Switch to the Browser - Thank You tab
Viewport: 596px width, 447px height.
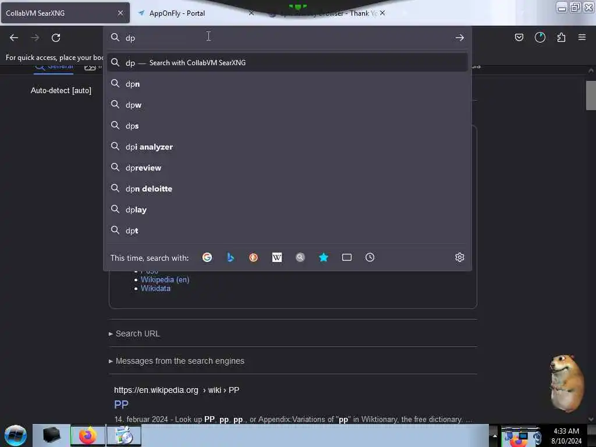[x=327, y=13]
